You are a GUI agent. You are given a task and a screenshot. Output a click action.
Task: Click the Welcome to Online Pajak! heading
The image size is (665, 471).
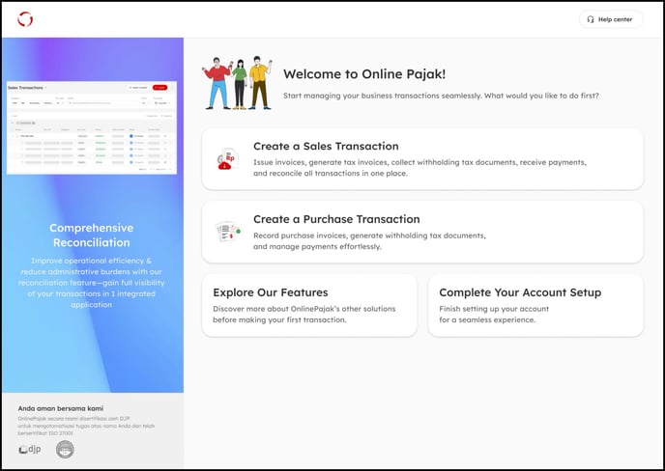coord(364,74)
